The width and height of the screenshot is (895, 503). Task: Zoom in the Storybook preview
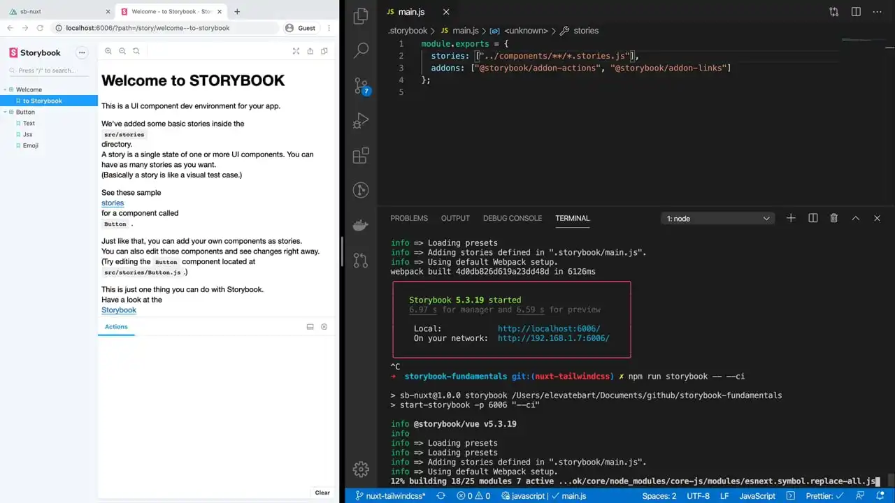[x=108, y=51]
